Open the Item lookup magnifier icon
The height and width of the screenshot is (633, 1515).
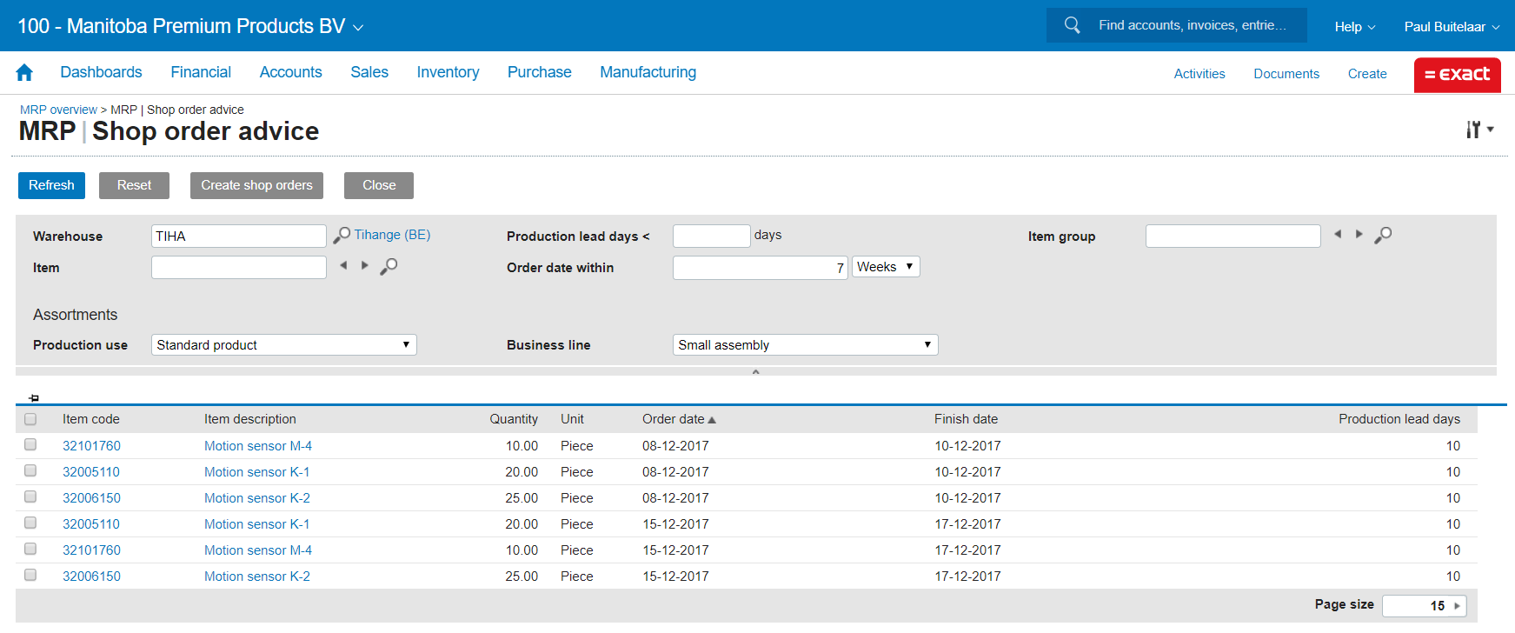pos(389,266)
